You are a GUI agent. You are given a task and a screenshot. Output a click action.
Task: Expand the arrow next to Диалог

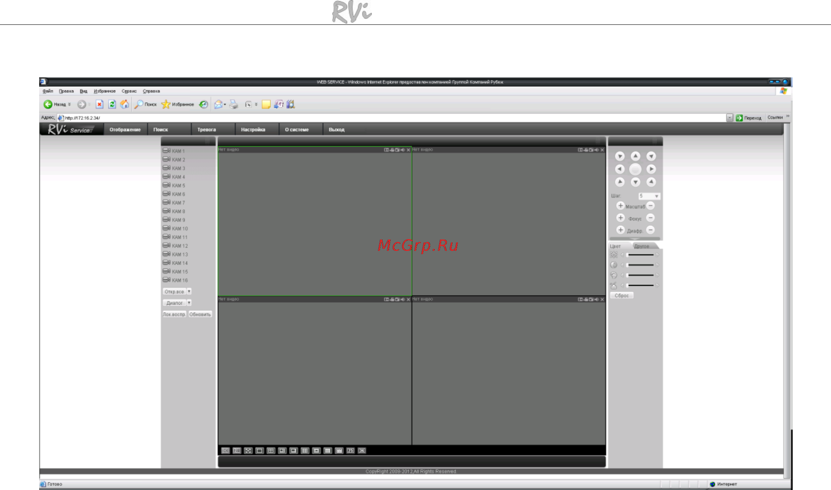point(189,303)
